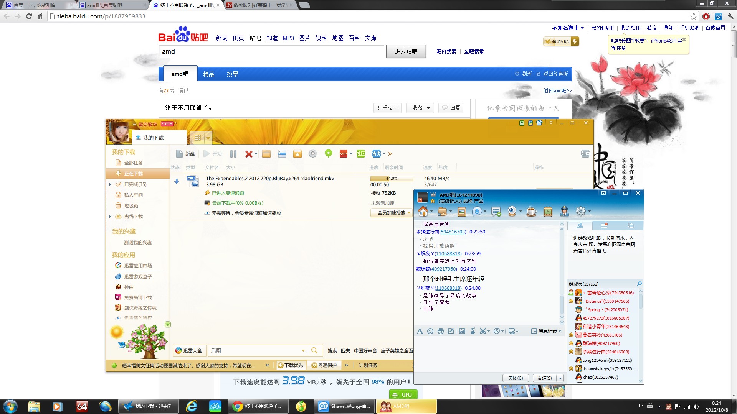Open the QQ group settings gear icon
Viewport: 737px width, 414px height.
click(580, 211)
